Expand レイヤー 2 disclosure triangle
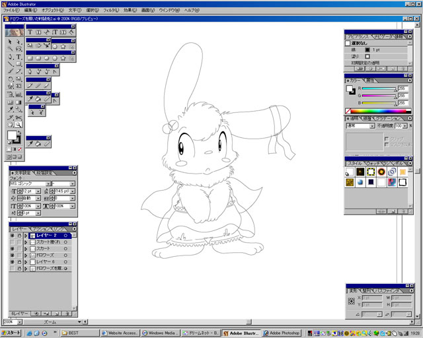 pos(26,236)
